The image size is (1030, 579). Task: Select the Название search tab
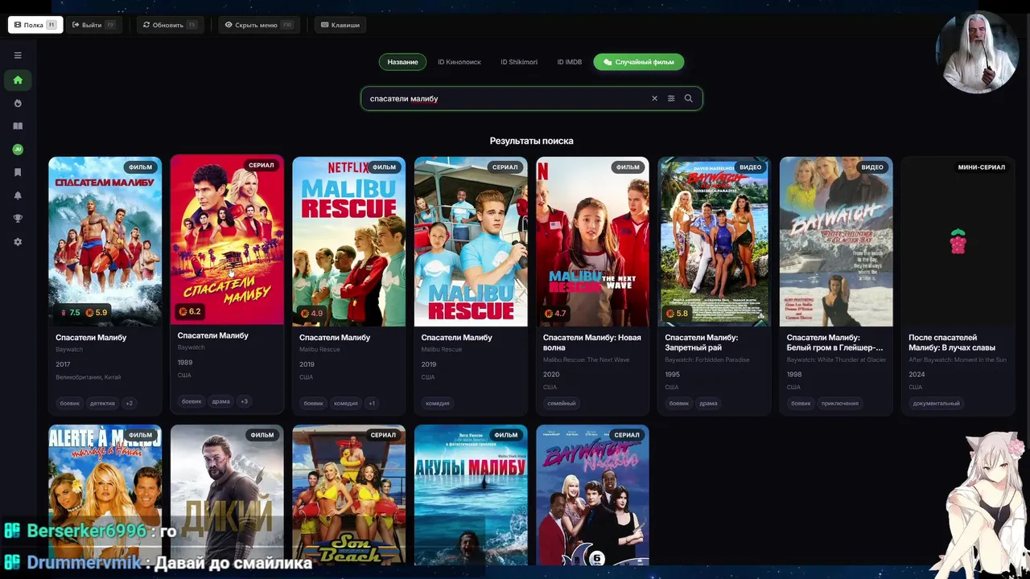point(402,62)
